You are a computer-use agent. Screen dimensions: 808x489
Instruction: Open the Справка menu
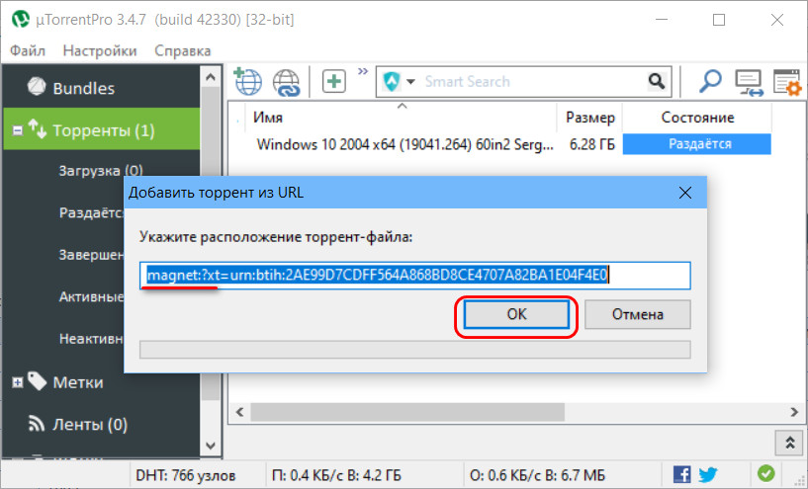pos(182,50)
